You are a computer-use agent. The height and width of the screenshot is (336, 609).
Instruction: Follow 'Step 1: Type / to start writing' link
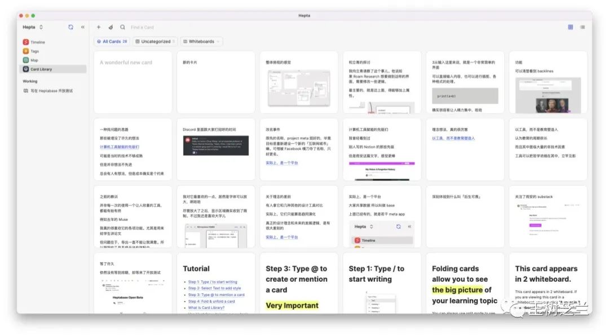[213, 282]
